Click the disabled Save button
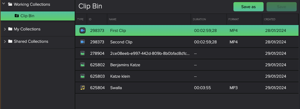Viewport: 300px width, 109px height. (281, 7)
